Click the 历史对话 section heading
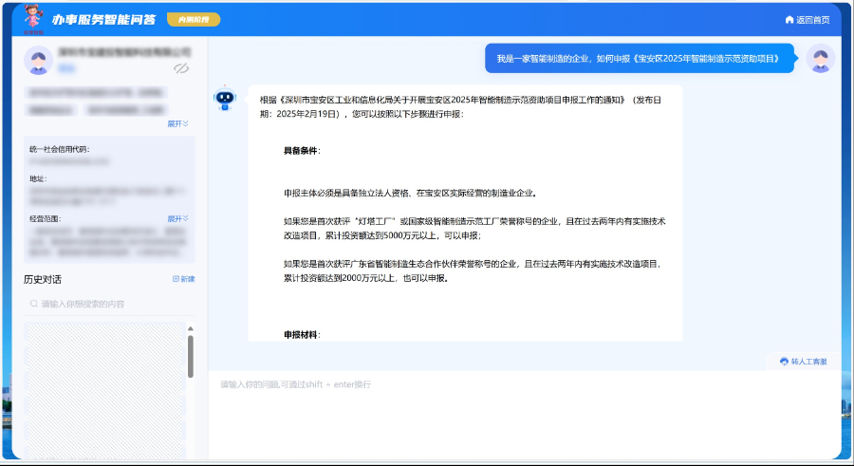The image size is (854, 466). point(43,279)
